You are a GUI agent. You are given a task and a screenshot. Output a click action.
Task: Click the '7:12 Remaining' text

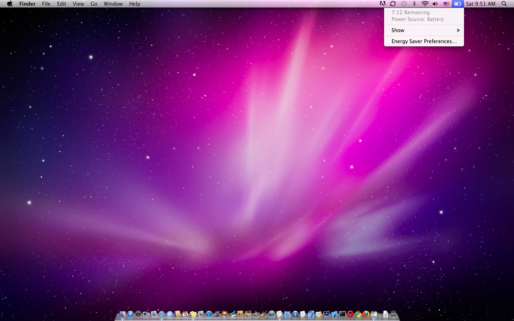410,12
